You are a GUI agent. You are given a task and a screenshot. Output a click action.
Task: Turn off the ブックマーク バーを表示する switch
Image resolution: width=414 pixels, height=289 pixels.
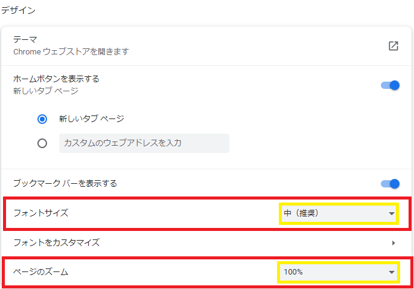click(x=390, y=183)
